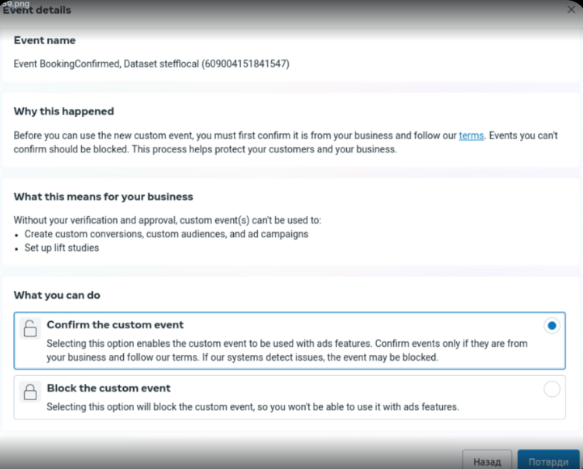This screenshot has height=469, width=583.
Task: Click the unlocked padlock icon
Action: (x=30, y=328)
